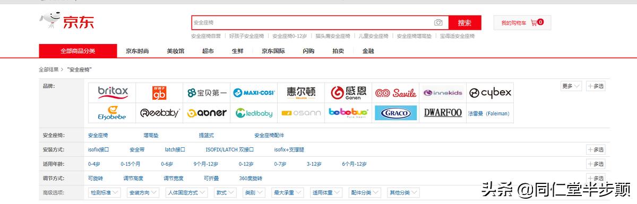The height and width of the screenshot is (204, 637).
Task: Go to 生鲜 tab
Action: point(237,51)
